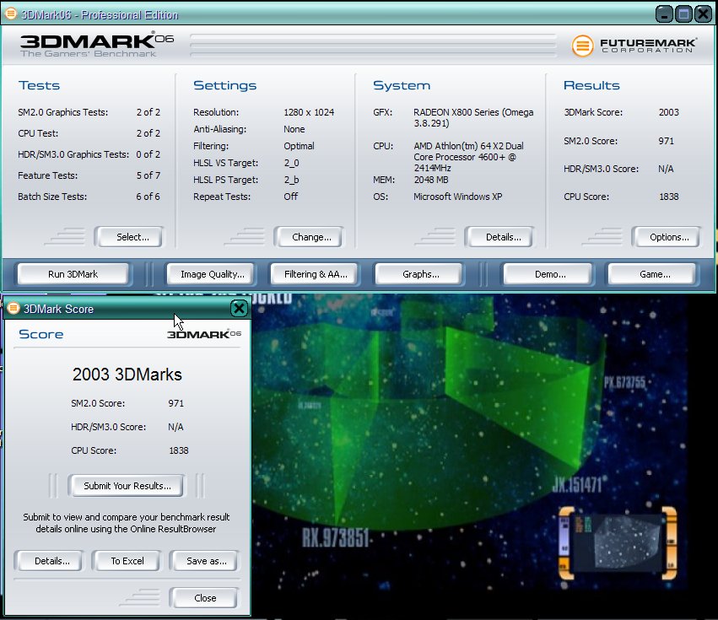The image size is (718, 620).
Task: Maximize the 3DMark06 main window
Action: [x=683, y=14]
